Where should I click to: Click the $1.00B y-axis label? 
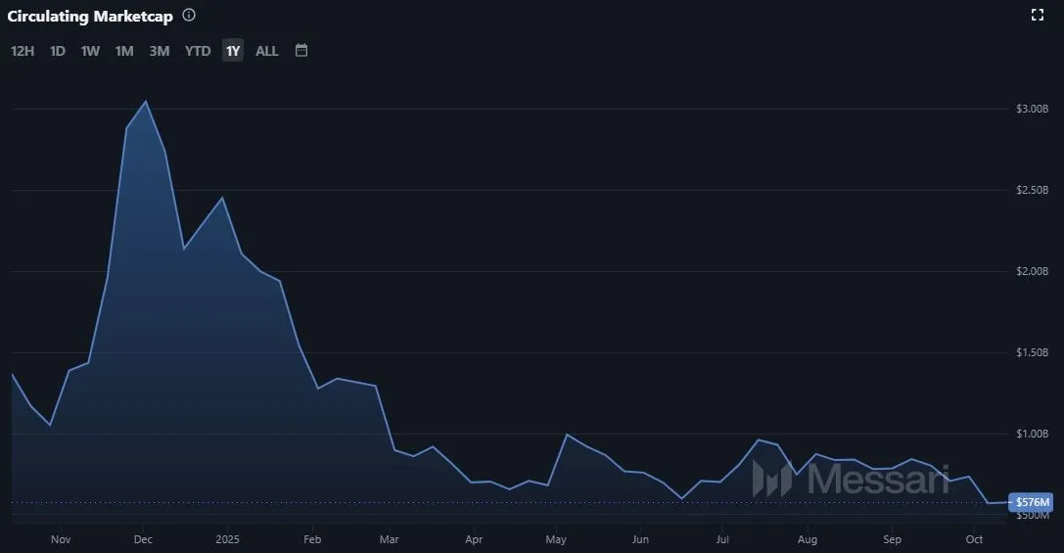[x=1032, y=434]
